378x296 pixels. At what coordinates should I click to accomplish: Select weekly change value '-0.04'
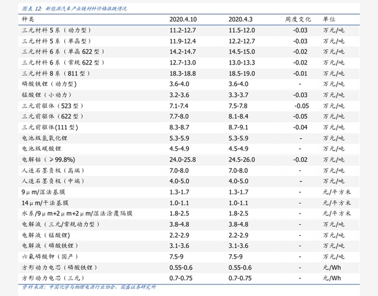[x=300, y=127]
